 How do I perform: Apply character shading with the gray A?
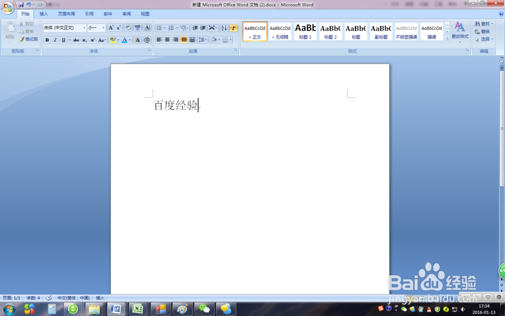(137, 40)
